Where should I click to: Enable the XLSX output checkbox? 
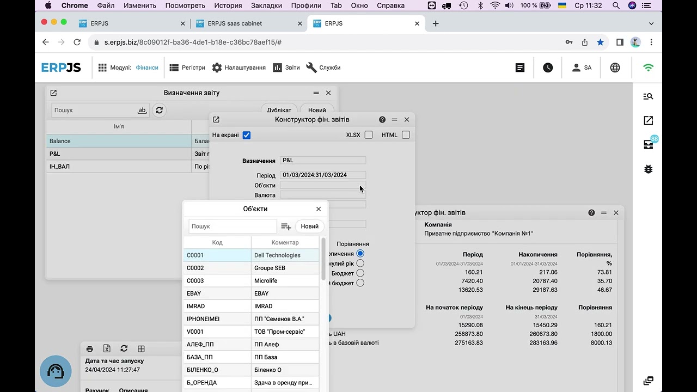pos(369,135)
